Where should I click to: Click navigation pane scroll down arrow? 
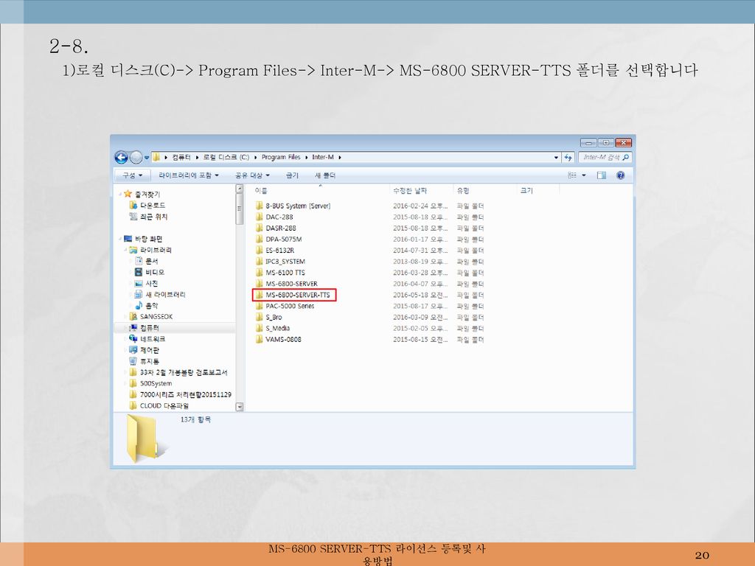(x=240, y=407)
